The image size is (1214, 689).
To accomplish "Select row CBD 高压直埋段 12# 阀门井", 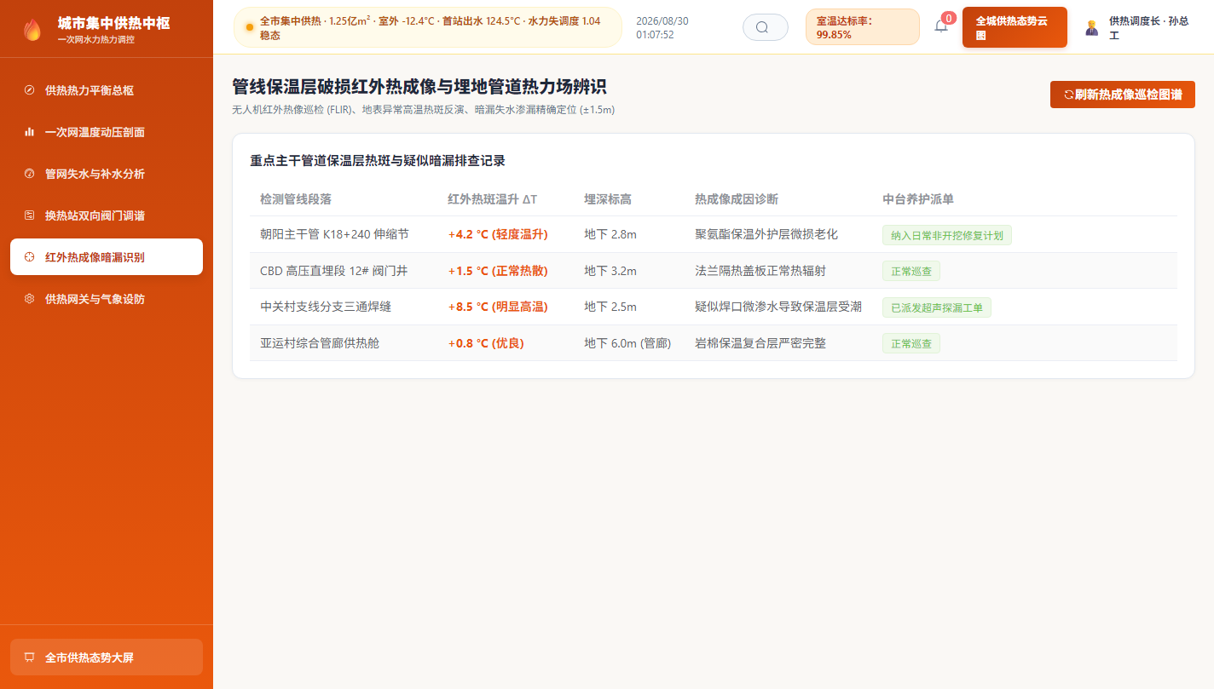I will [713, 271].
